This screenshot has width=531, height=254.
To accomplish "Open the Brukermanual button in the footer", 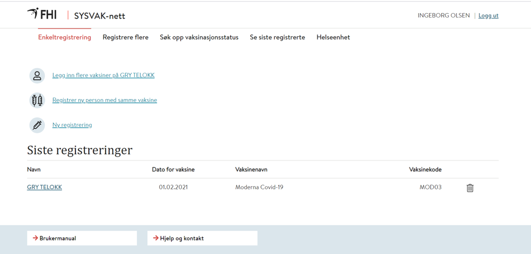I will pyautogui.click(x=82, y=238).
